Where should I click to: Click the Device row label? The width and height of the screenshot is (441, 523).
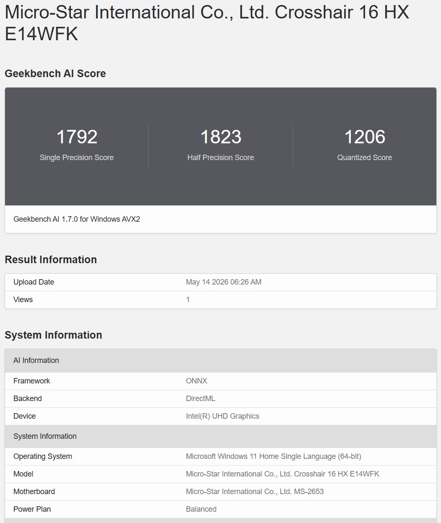pos(25,416)
